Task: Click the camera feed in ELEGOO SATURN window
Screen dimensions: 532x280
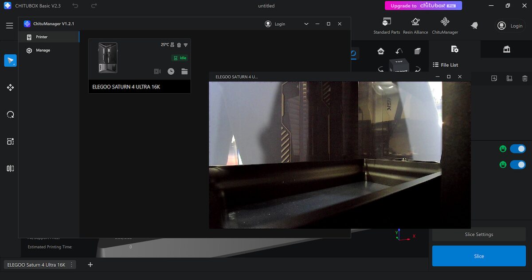Action: (340, 155)
